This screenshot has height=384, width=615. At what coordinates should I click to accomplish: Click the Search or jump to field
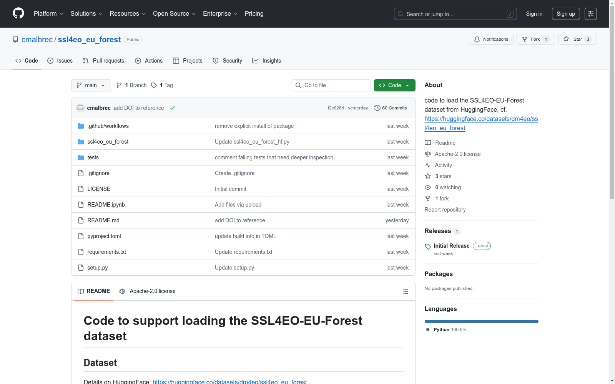[x=455, y=14]
